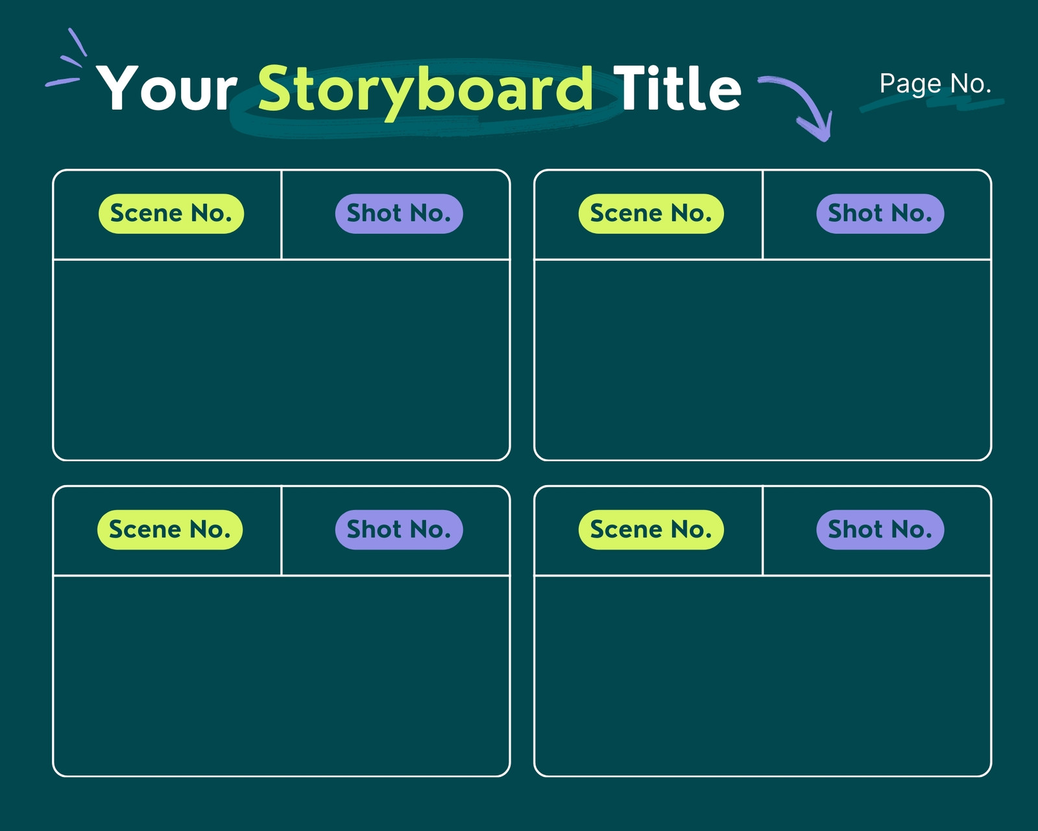Choose the bottom-left panel's Scene No. pill
Viewport: 1038px width, 831px height.
pyautogui.click(x=170, y=530)
